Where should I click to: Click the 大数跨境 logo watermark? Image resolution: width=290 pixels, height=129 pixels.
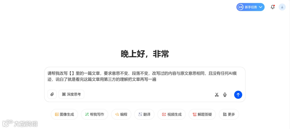click(20, 124)
